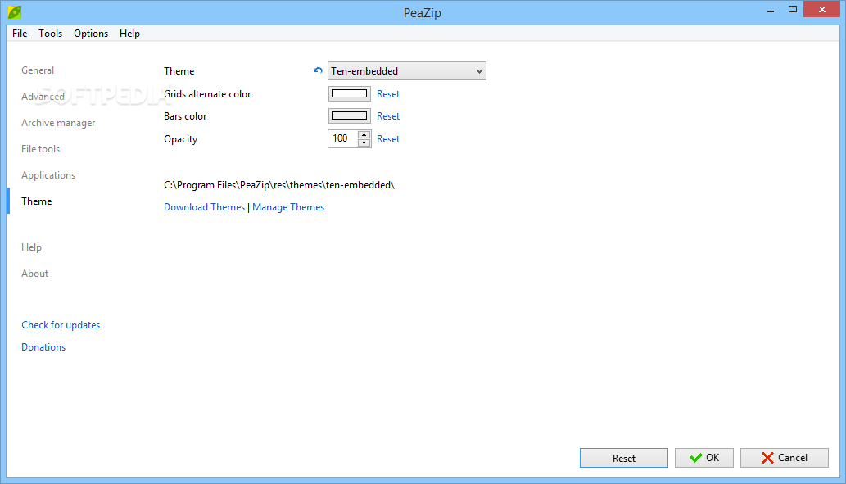Click the undo arrow icon next to Theme

tap(318, 70)
